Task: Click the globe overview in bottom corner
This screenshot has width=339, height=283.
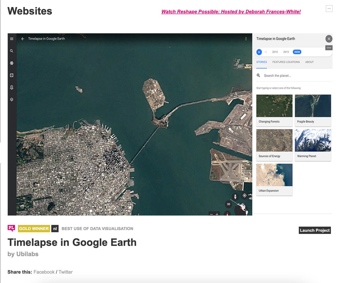Action: (241, 210)
